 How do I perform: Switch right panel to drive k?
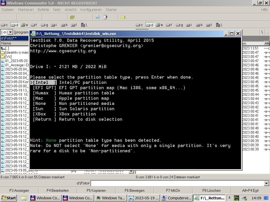tap(199, 25)
